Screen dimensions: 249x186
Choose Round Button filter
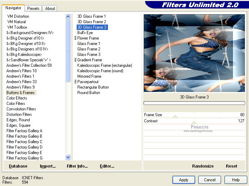pyautogui.click(x=89, y=93)
